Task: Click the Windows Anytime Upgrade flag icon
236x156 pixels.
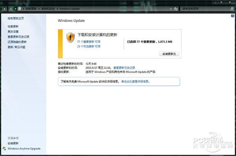Action: click(4, 149)
